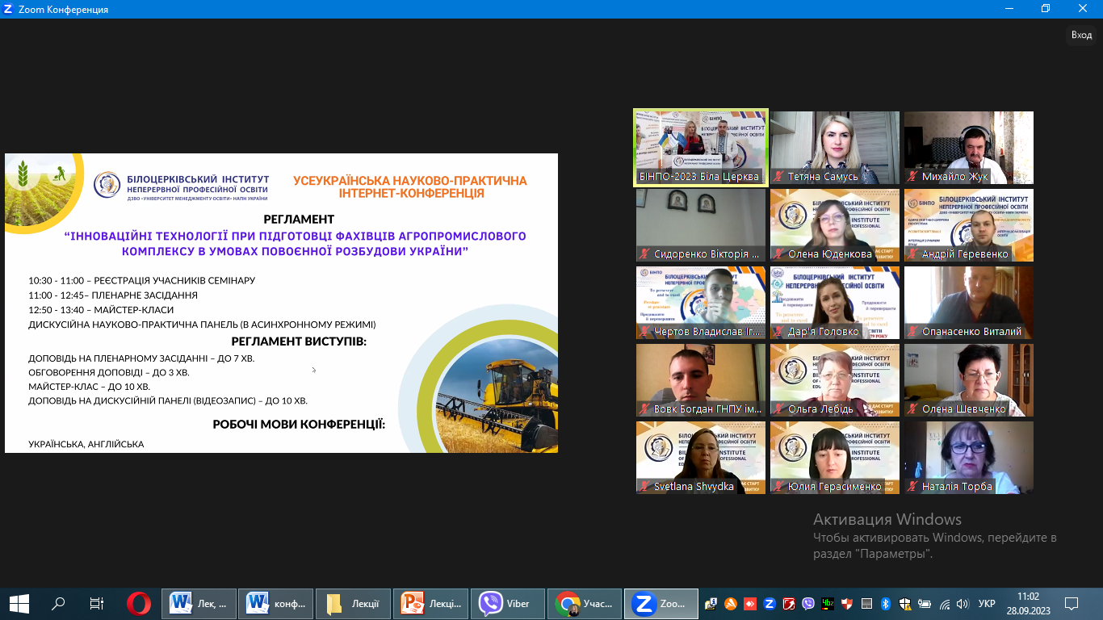Open the Лекції folder in the taskbar
Screen dimensions: 1103x620
[353, 603]
